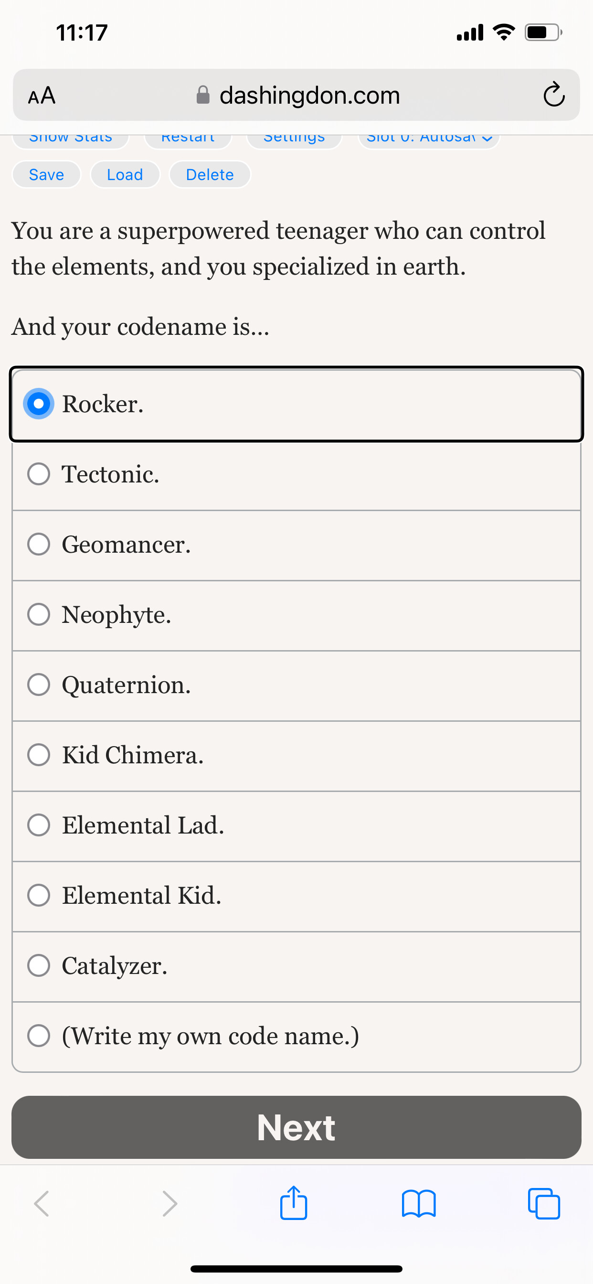The image size is (593, 1284).
Task: Show open tabs overview icon
Action: (544, 1204)
